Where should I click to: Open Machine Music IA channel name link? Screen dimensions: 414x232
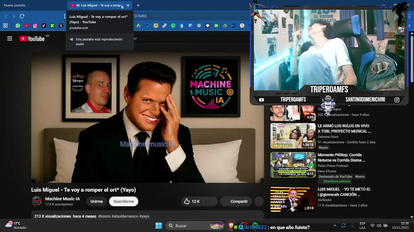point(62,199)
